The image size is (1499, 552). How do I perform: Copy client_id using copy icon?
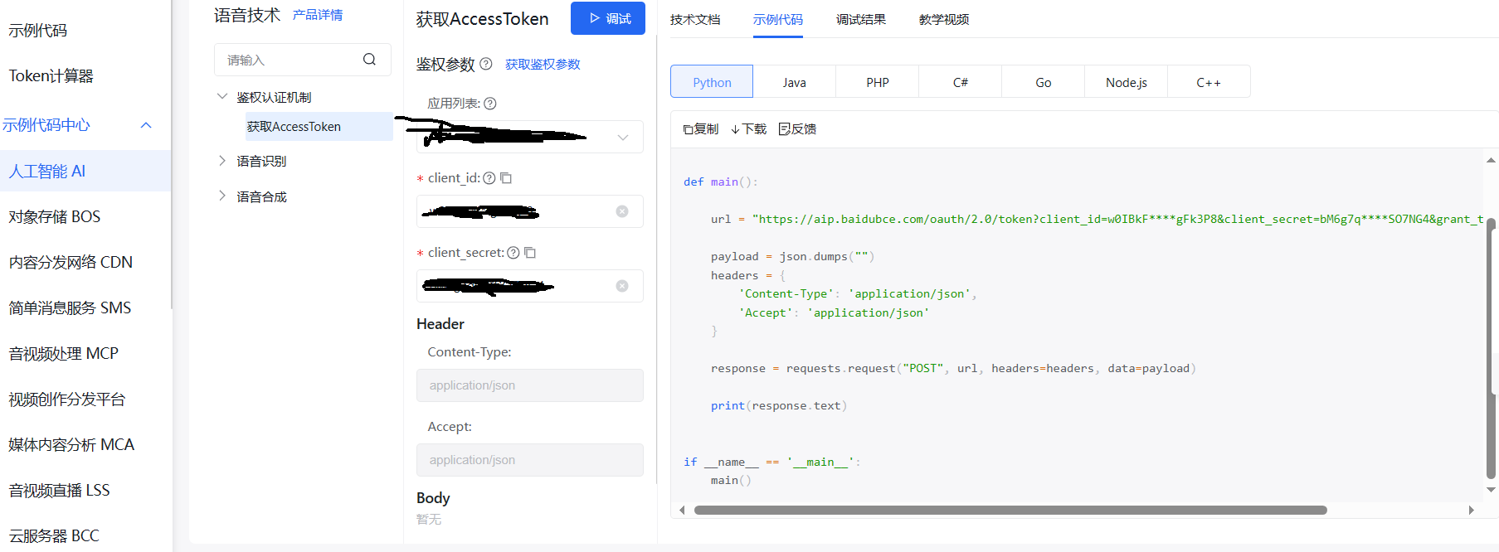tap(506, 178)
